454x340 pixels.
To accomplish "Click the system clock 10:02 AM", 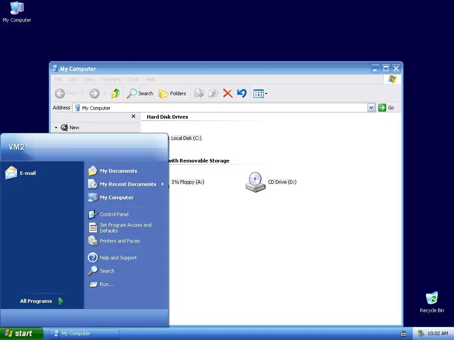I will tap(438, 333).
